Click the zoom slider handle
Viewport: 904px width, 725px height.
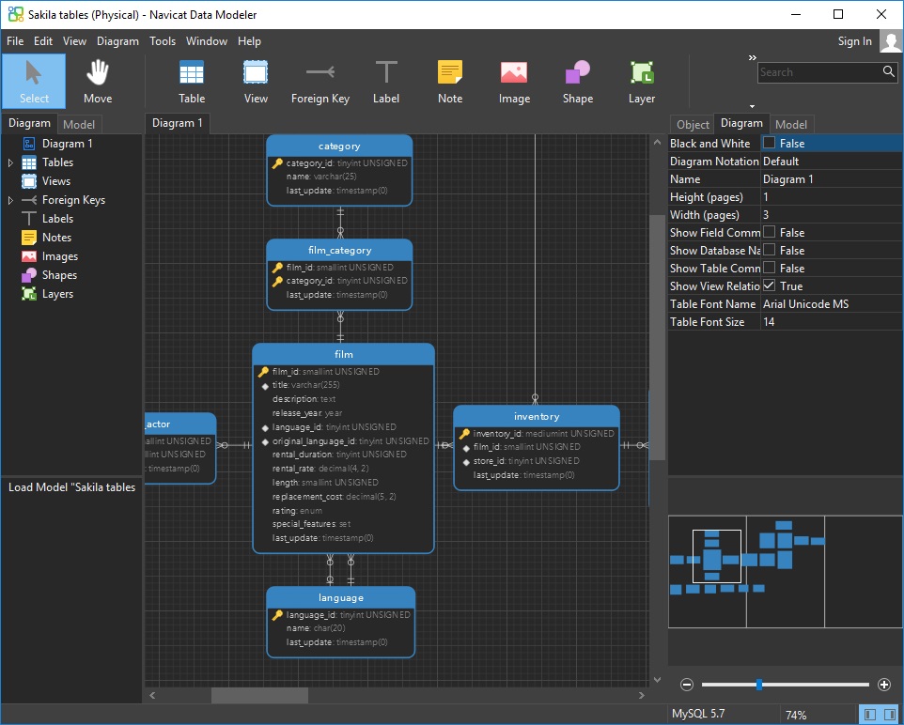(x=758, y=685)
